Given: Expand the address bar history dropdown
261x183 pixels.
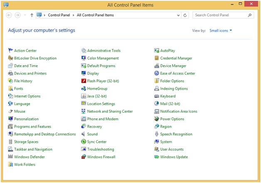Looking at the screenshot, I should pos(178,15).
